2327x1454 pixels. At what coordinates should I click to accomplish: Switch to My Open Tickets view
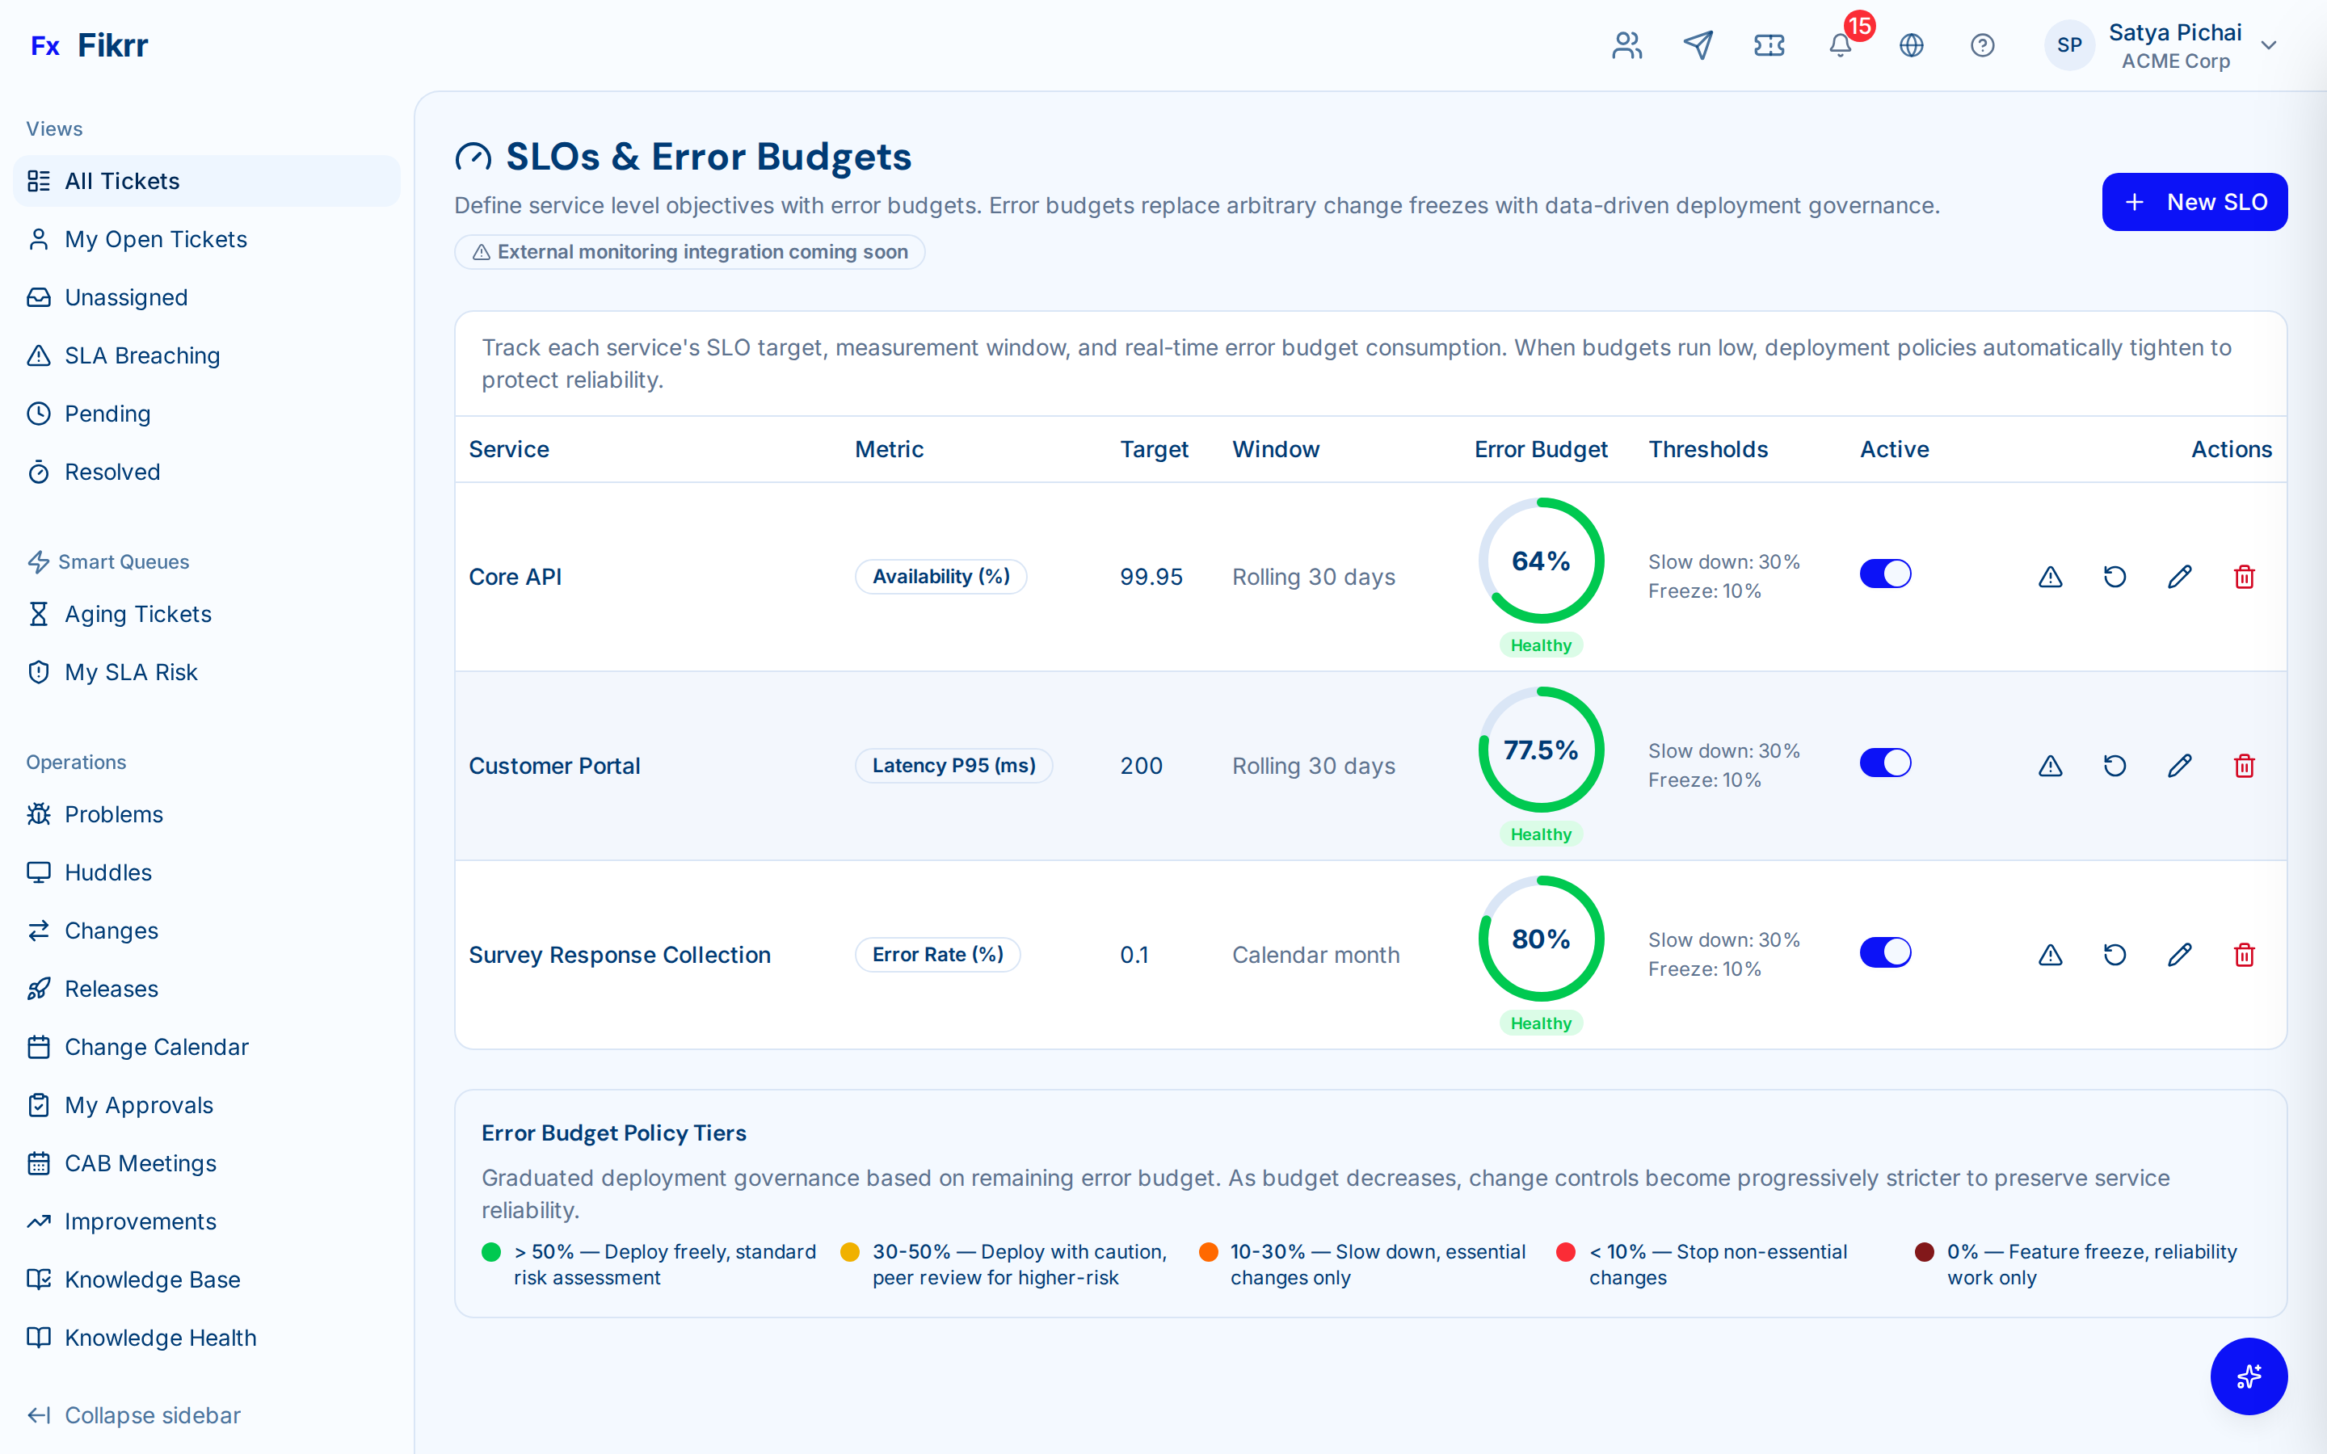pyautogui.click(x=156, y=238)
